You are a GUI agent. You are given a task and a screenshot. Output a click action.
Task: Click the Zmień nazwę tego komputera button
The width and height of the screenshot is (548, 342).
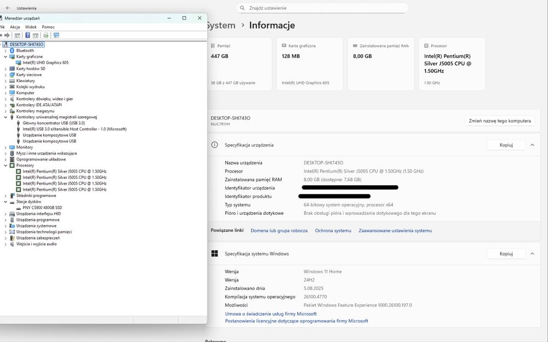pos(499,121)
